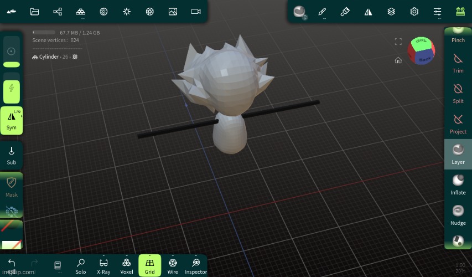Open the matcap material ball menu
This screenshot has height=277, width=472.
299,12
